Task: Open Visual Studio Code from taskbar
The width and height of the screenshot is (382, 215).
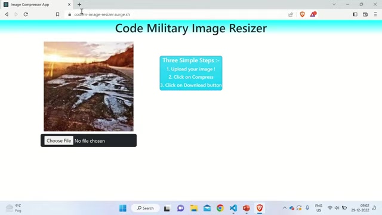Action: point(233,208)
